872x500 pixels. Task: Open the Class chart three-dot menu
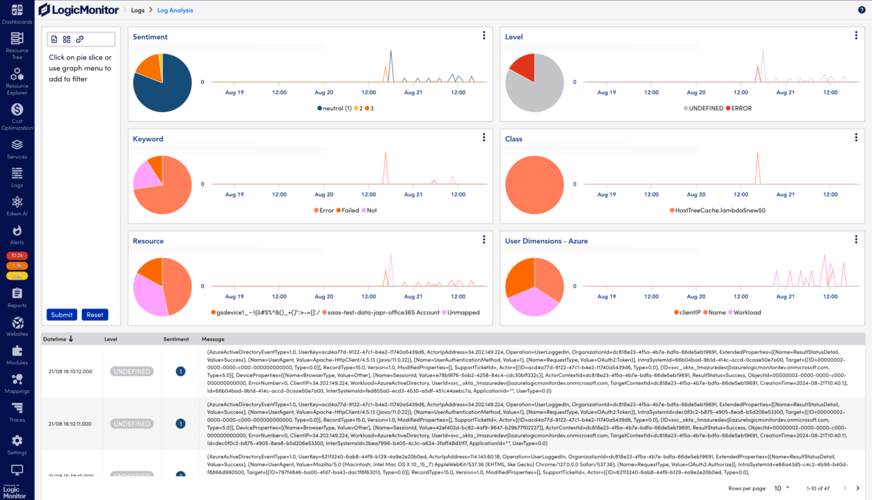point(856,137)
